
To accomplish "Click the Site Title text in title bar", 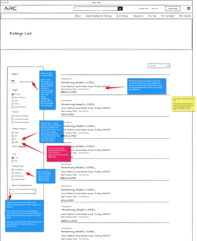I will 96,3.
